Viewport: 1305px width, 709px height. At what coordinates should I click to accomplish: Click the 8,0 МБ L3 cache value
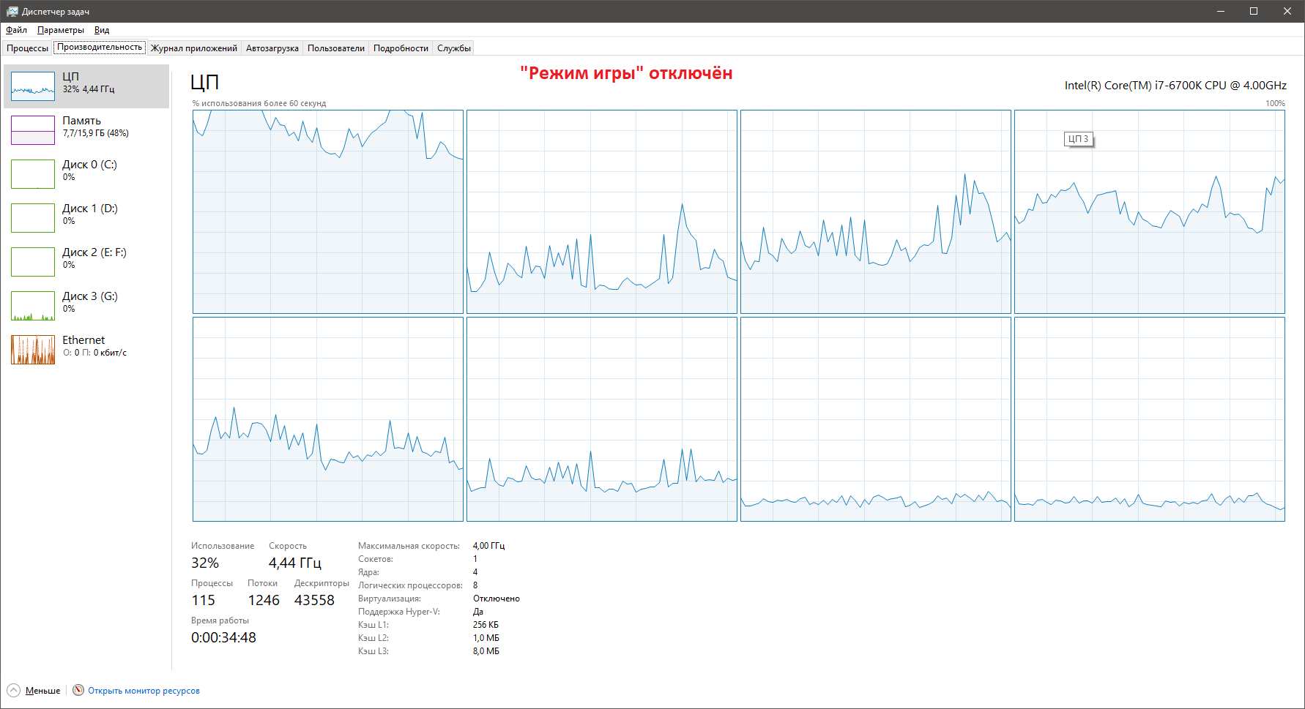coord(486,651)
